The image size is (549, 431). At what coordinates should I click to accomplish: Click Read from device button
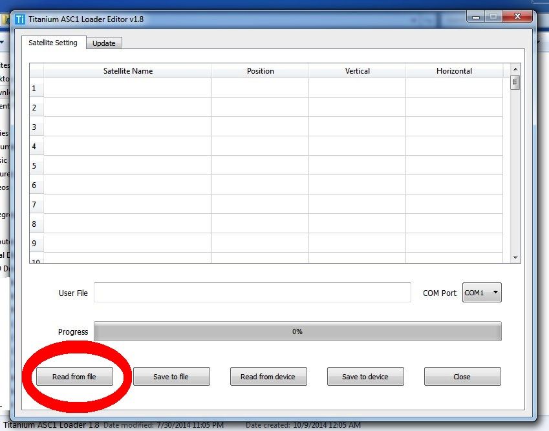[x=268, y=377]
